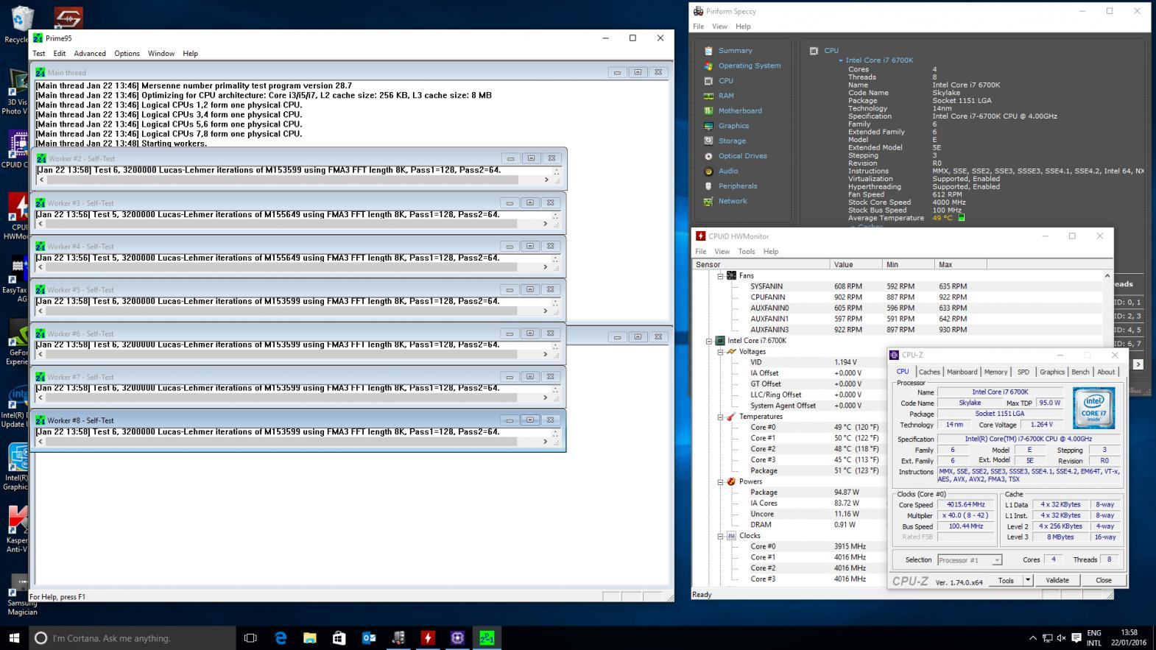Screen dimensions: 1156x650
Task: Click Max column header in HWMonitor
Action: pyautogui.click(x=961, y=264)
